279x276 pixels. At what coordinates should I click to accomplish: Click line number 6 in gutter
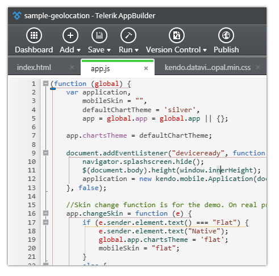tap(34, 127)
